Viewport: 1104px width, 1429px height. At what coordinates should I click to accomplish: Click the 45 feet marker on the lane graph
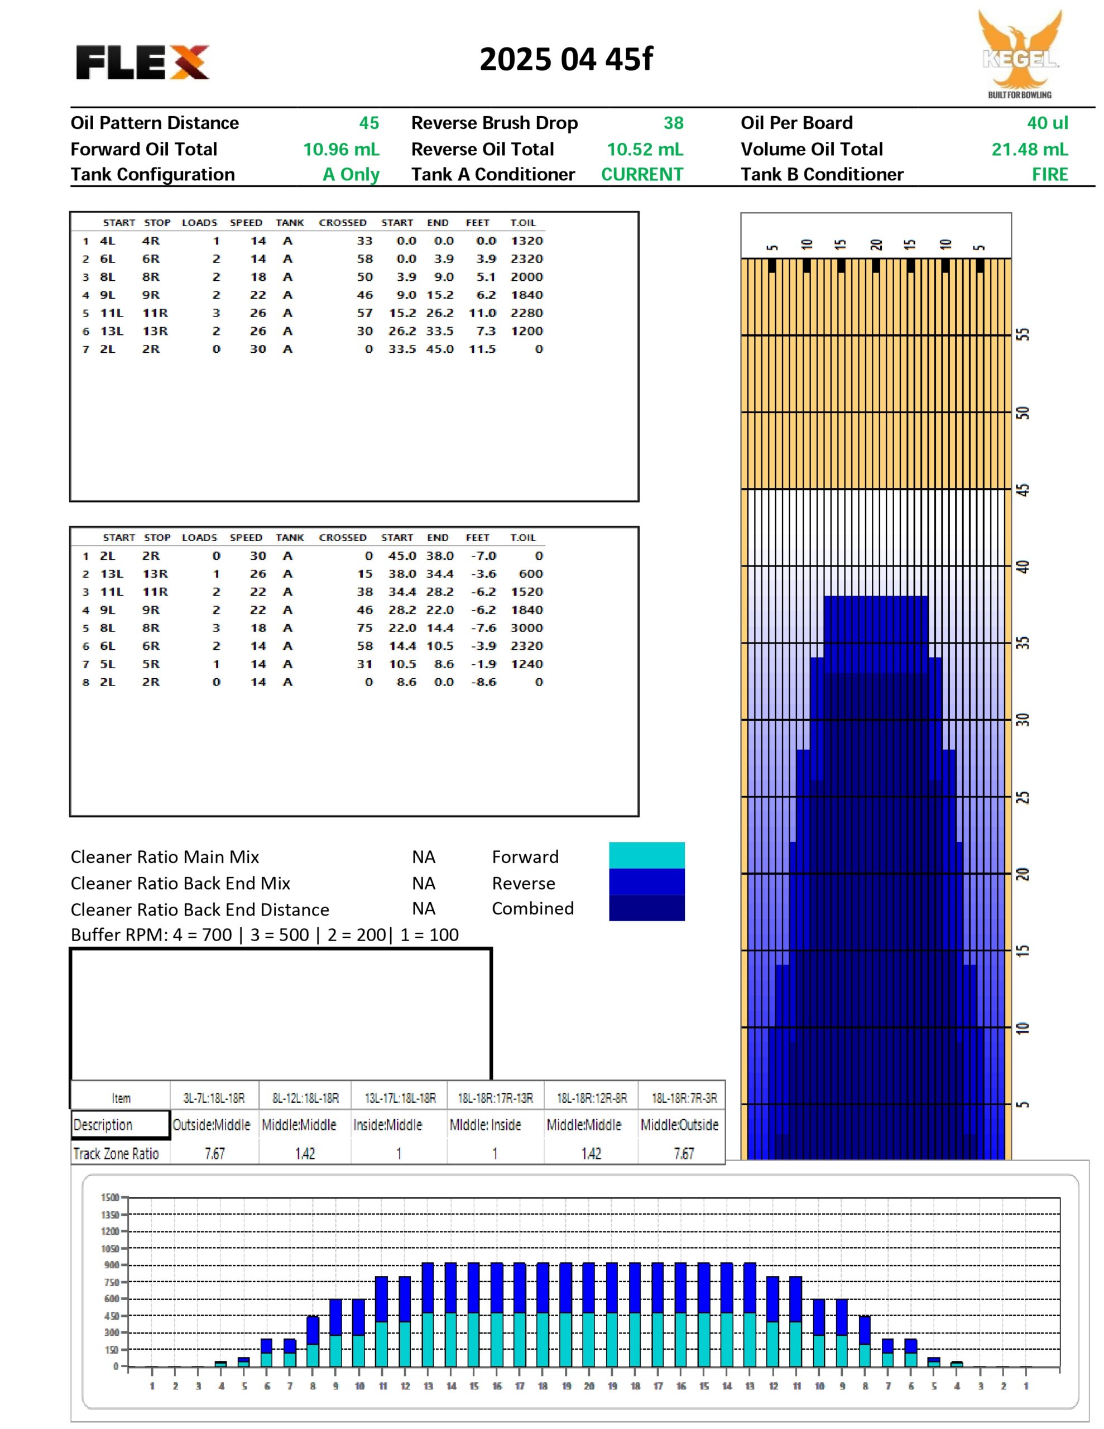[x=1023, y=489]
